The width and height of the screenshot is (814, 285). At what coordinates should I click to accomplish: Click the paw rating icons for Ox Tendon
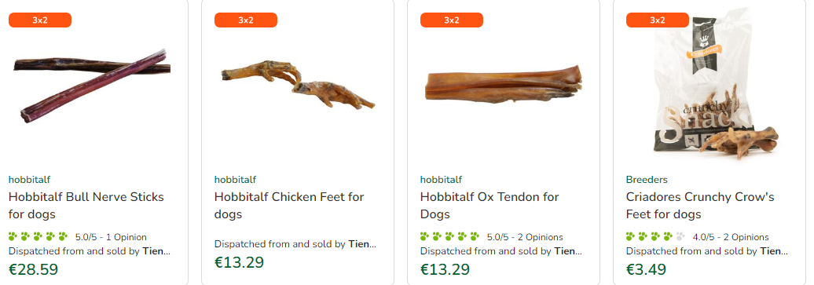[x=449, y=237]
